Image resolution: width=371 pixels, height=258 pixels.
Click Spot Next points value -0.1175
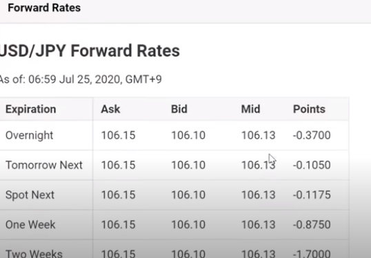(312, 195)
